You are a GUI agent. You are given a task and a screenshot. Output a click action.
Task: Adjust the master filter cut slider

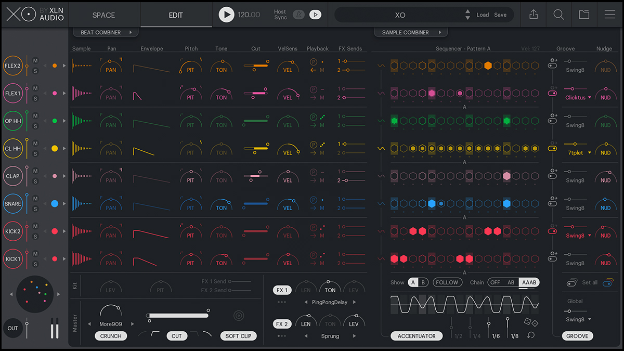pyautogui.click(x=178, y=315)
